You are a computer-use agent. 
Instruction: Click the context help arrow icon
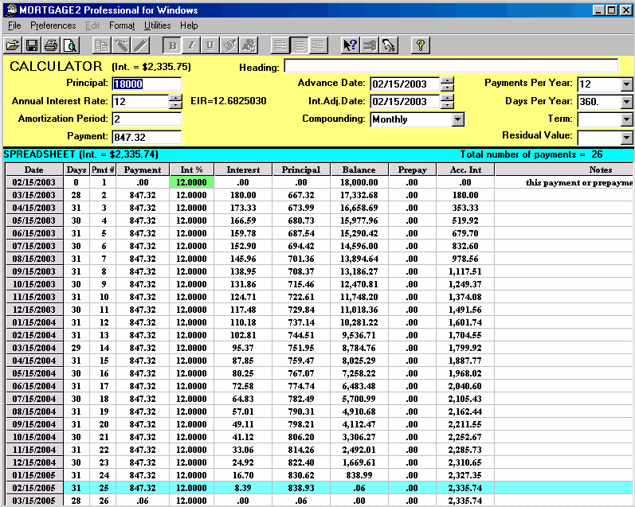[x=350, y=45]
